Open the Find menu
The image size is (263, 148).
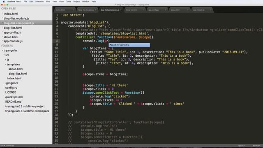point(48,2)
